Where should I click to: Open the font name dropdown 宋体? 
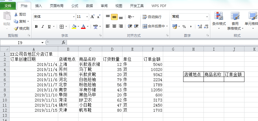[x=74, y=17]
